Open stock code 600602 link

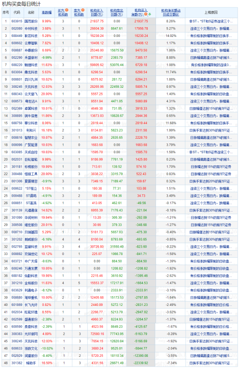click(17, 43)
